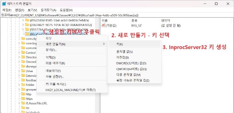
Task: Click the folder icon beside im key
Action: (23, 108)
